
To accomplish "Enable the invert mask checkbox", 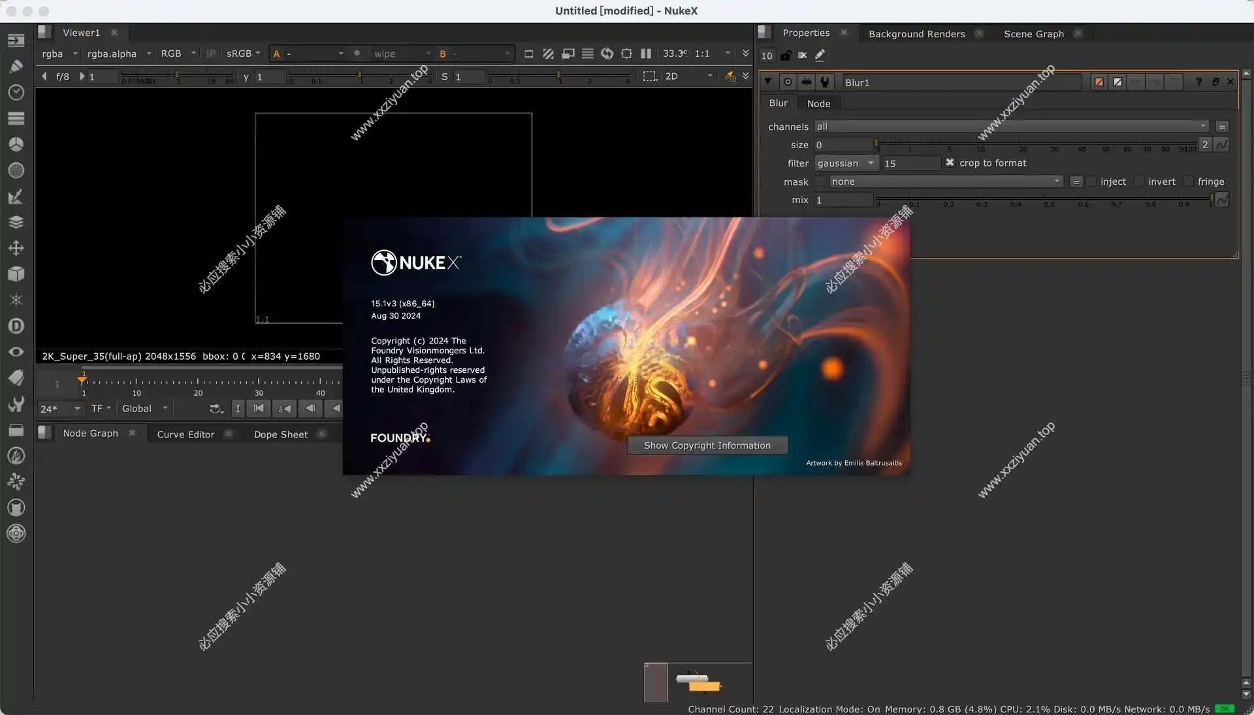I will coord(1139,182).
